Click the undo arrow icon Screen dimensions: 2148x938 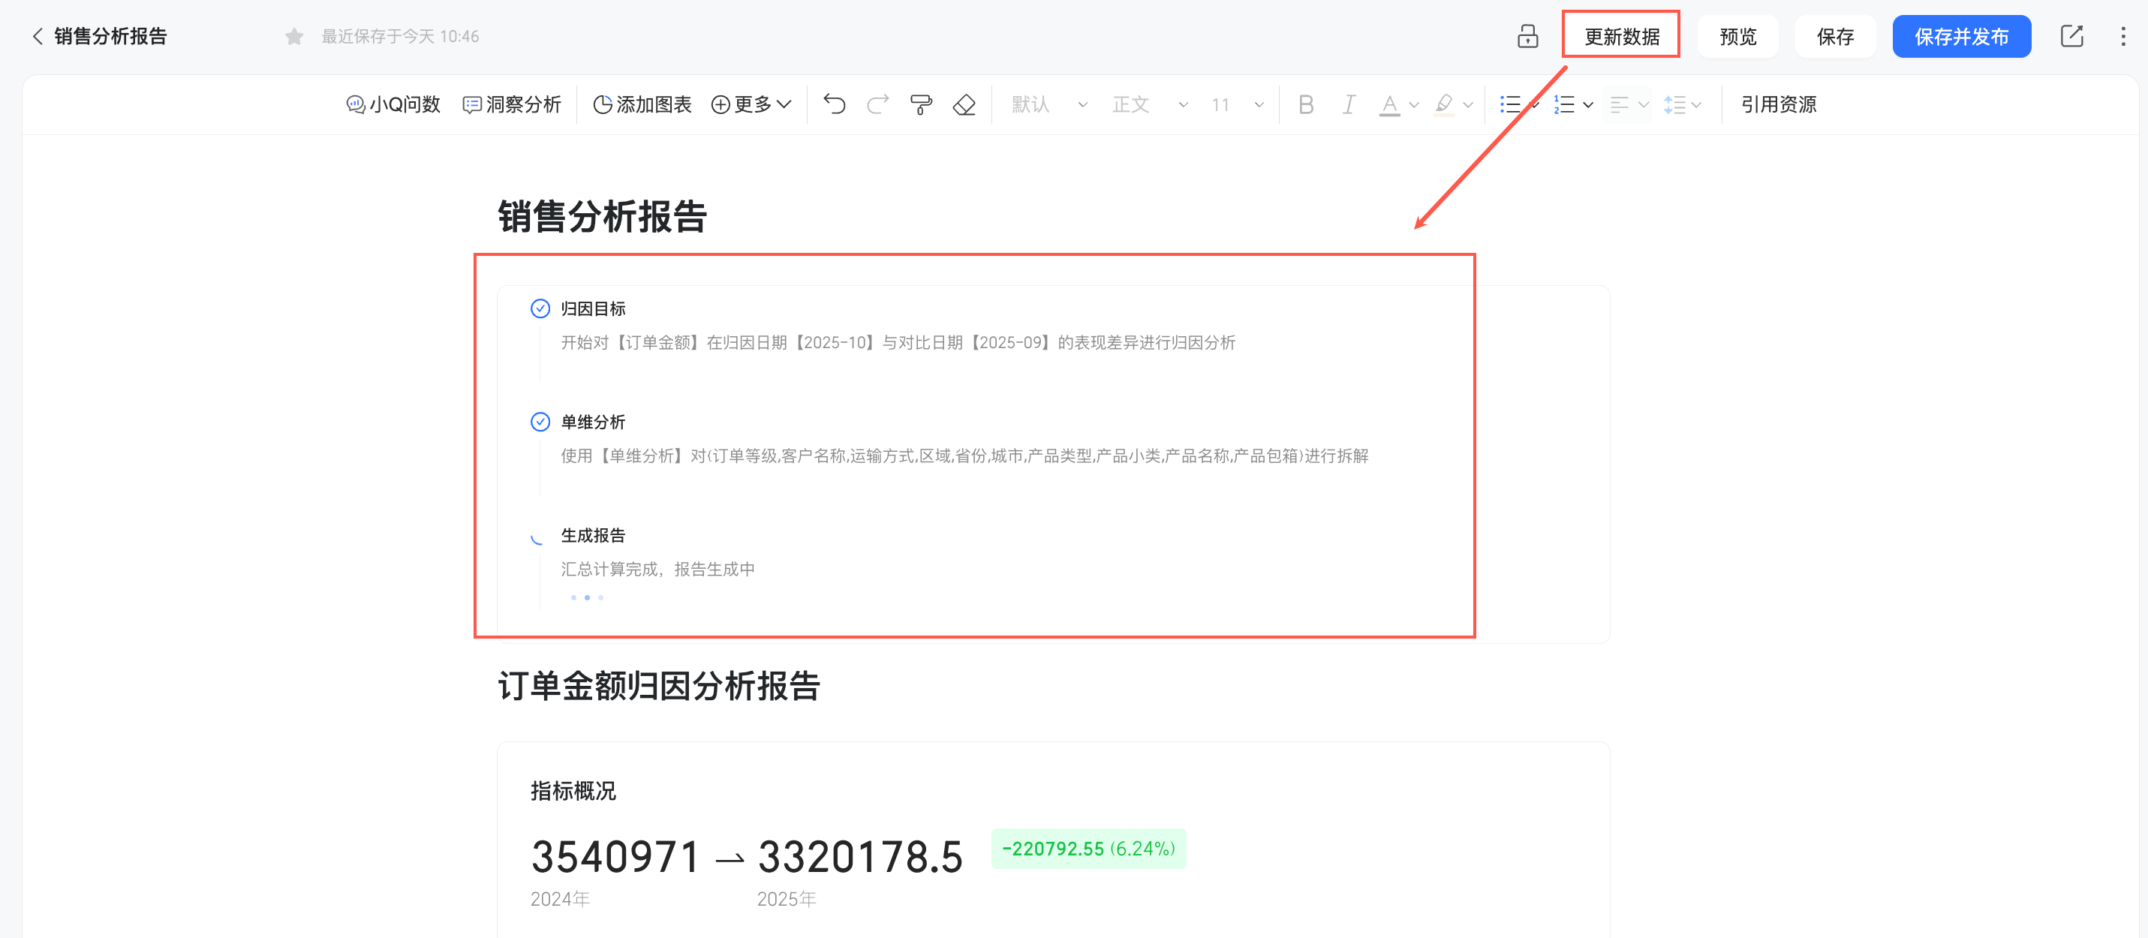(x=834, y=104)
